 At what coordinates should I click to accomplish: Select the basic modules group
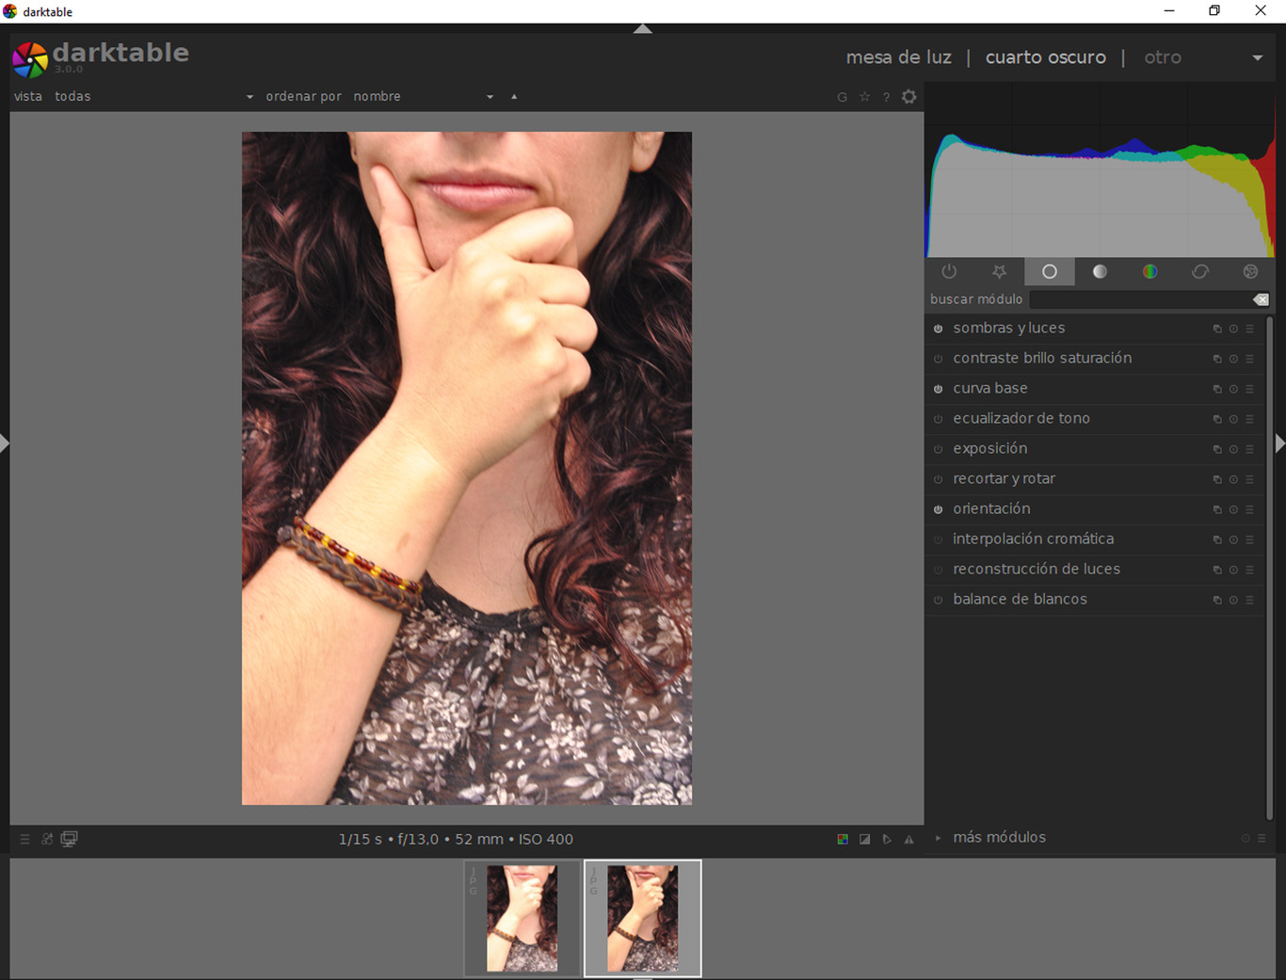(x=1049, y=272)
